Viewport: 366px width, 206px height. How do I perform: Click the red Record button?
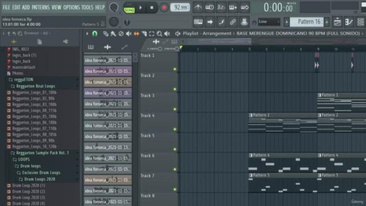pyautogui.click(x=164, y=7)
